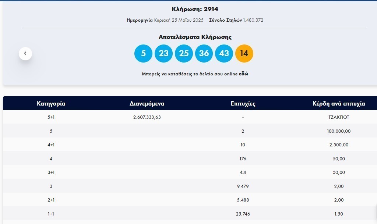
Task: Click the 'Κατηγορία' column header
Action: [51, 103]
